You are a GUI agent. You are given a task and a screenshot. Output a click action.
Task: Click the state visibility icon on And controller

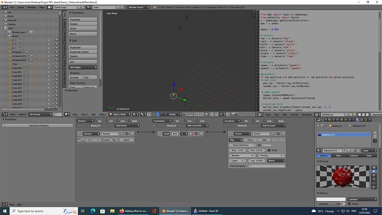point(191,134)
